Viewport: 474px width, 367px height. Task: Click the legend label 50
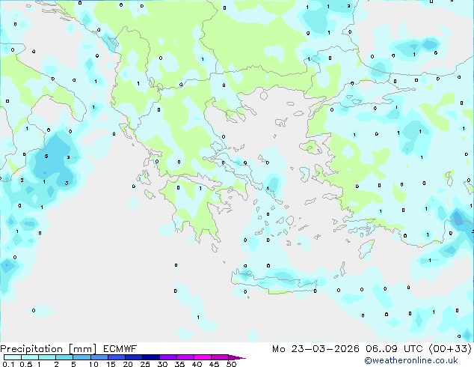tap(231, 364)
